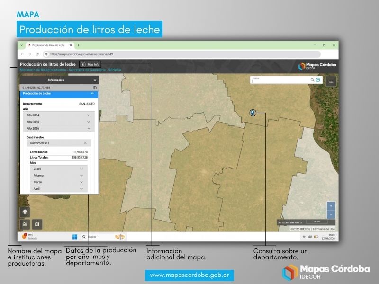The height and width of the screenshot is (284, 379).
Task: Open the legend panel icon
Action: (25, 224)
